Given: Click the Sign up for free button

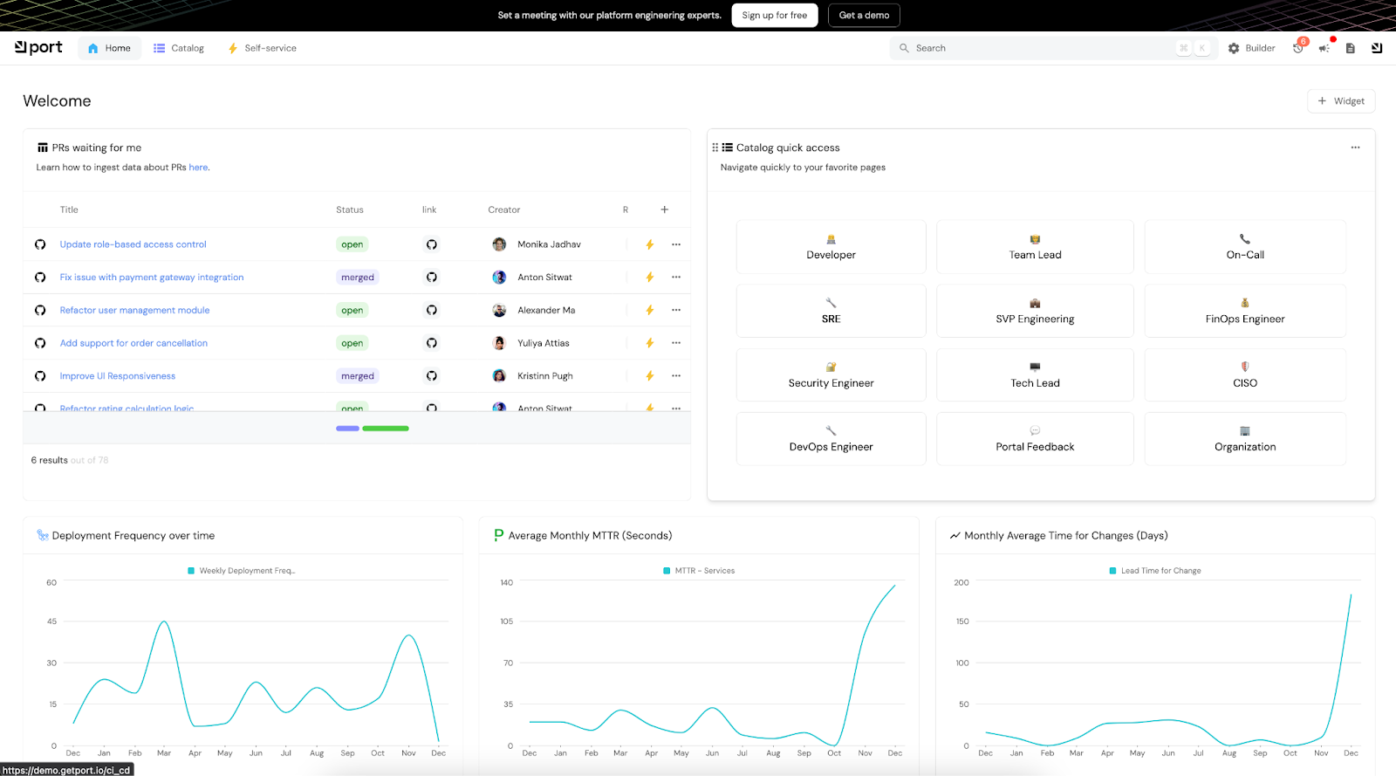Looking at the screenshot, I should [774, 16].
